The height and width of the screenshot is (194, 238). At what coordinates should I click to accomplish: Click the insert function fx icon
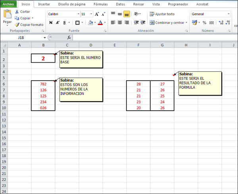69,37
